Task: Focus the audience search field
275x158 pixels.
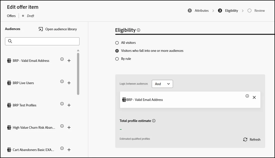Action: pyautogui.click(x=42, y=41)
